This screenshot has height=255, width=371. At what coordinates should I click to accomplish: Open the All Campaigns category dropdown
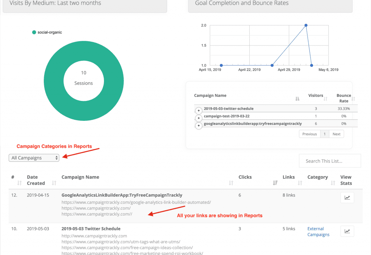tap(34, 158)
